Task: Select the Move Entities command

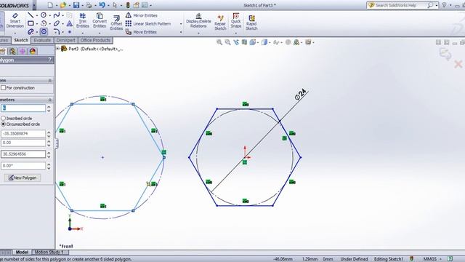Action: pos(141,32)
